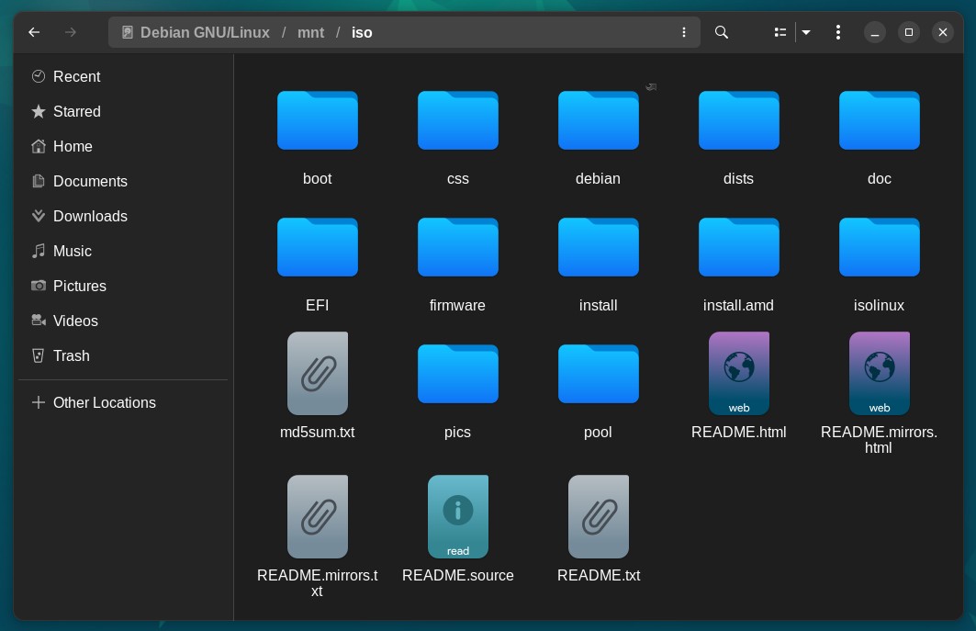Select the pics folder
This screenshot has width=976, height=631.
point(458,373)
